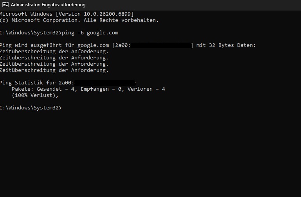Click the 'Ping-Statistik für 2a00:' heading
This screenshot has width=301, height=197.
point(37,83)
